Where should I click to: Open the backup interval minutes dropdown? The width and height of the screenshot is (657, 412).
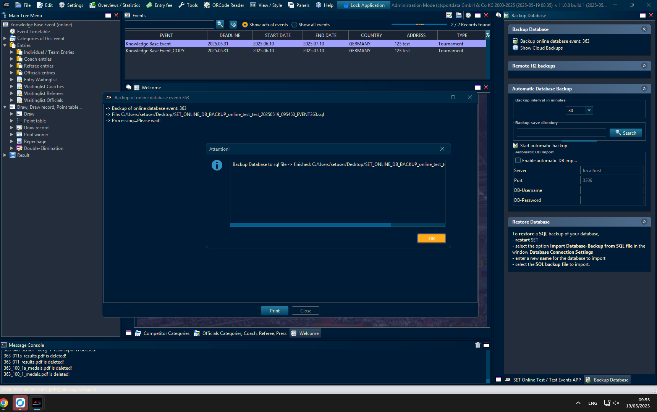pyautogui.click(x=589, y=110)
